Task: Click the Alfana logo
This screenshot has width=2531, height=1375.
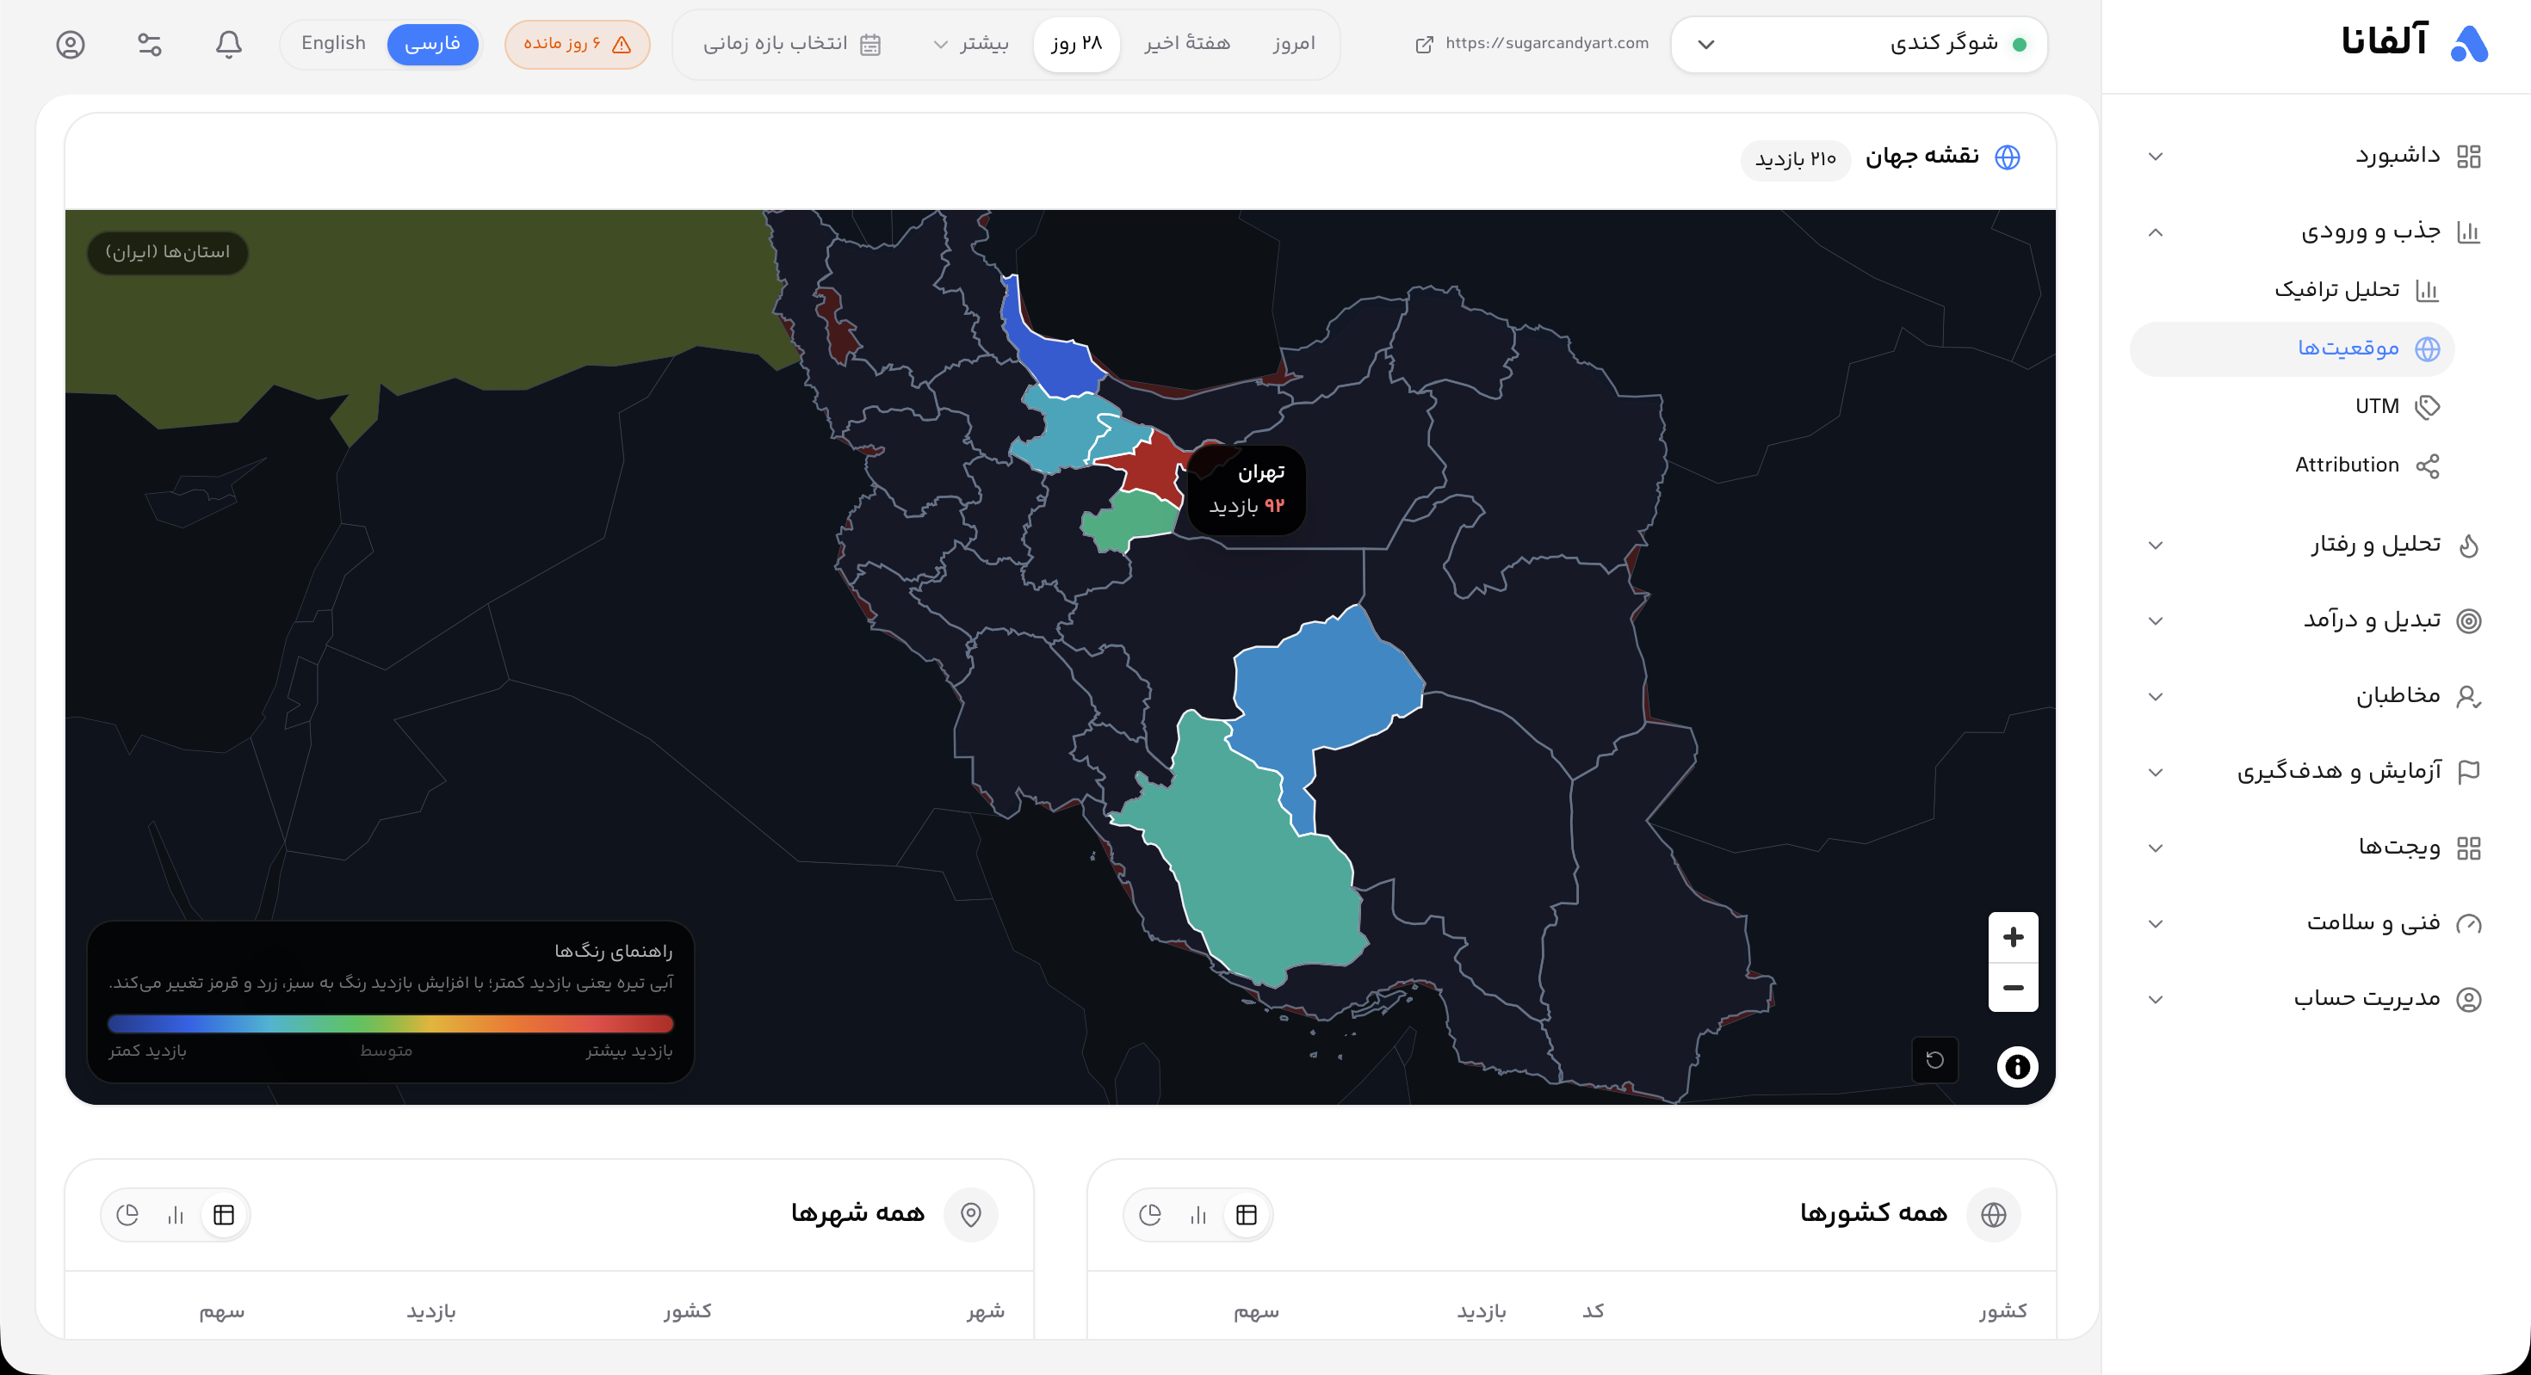Action: click(x=2414, y=42)
